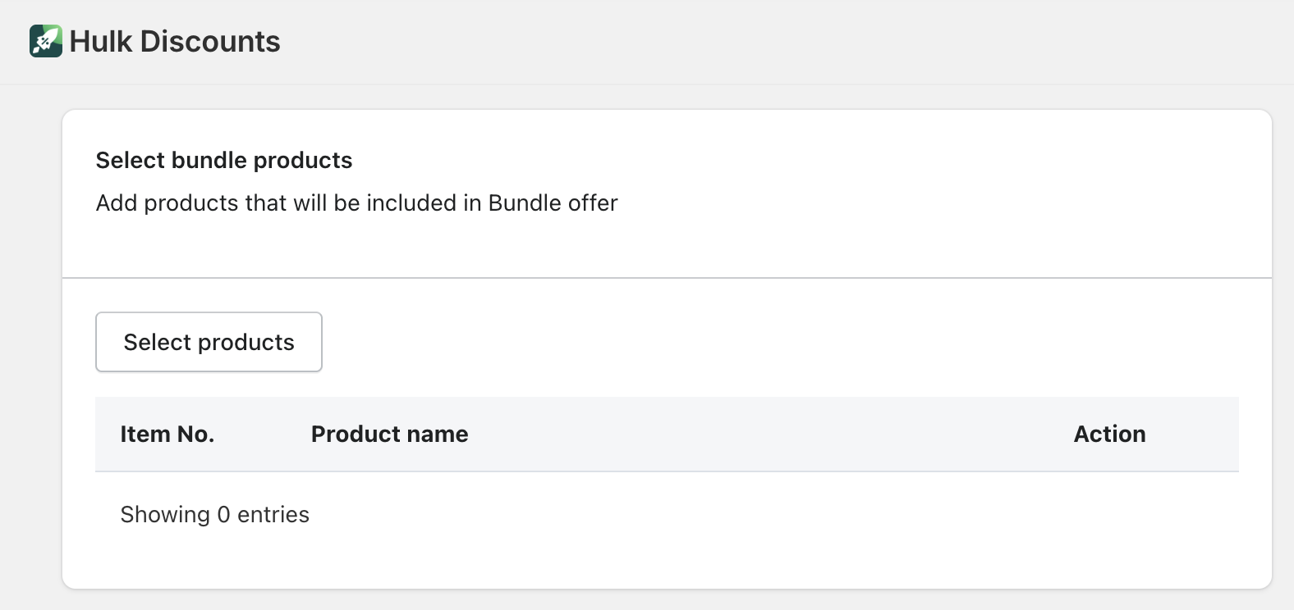Click the Action column header
The image size is (1294, 610).
pos(1109,434)
